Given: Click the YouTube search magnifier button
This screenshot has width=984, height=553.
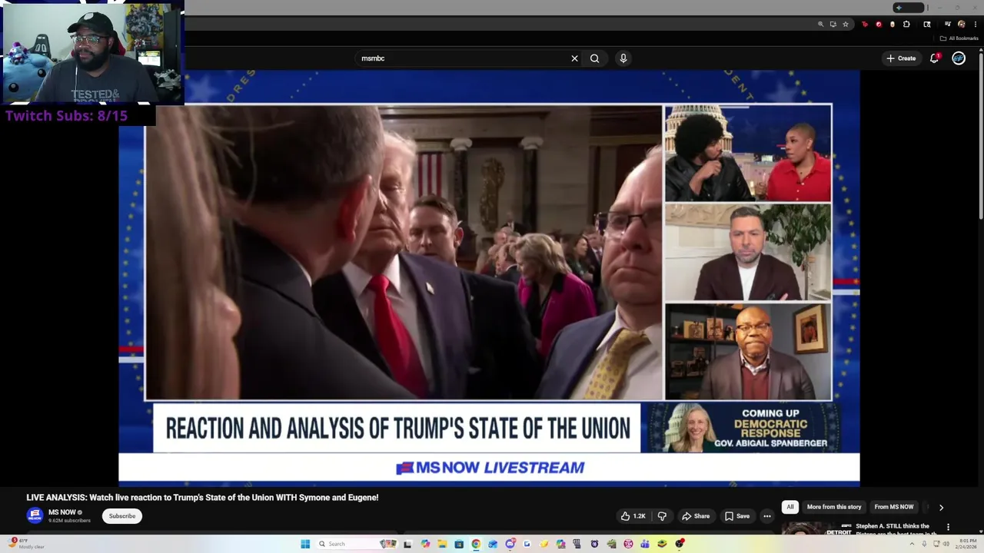Looking at the screenshot, I should (594, 58).
